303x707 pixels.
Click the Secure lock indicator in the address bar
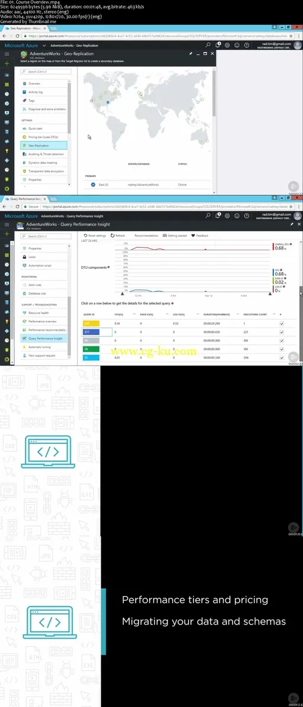pyautogui.click(x=31, y=207)
